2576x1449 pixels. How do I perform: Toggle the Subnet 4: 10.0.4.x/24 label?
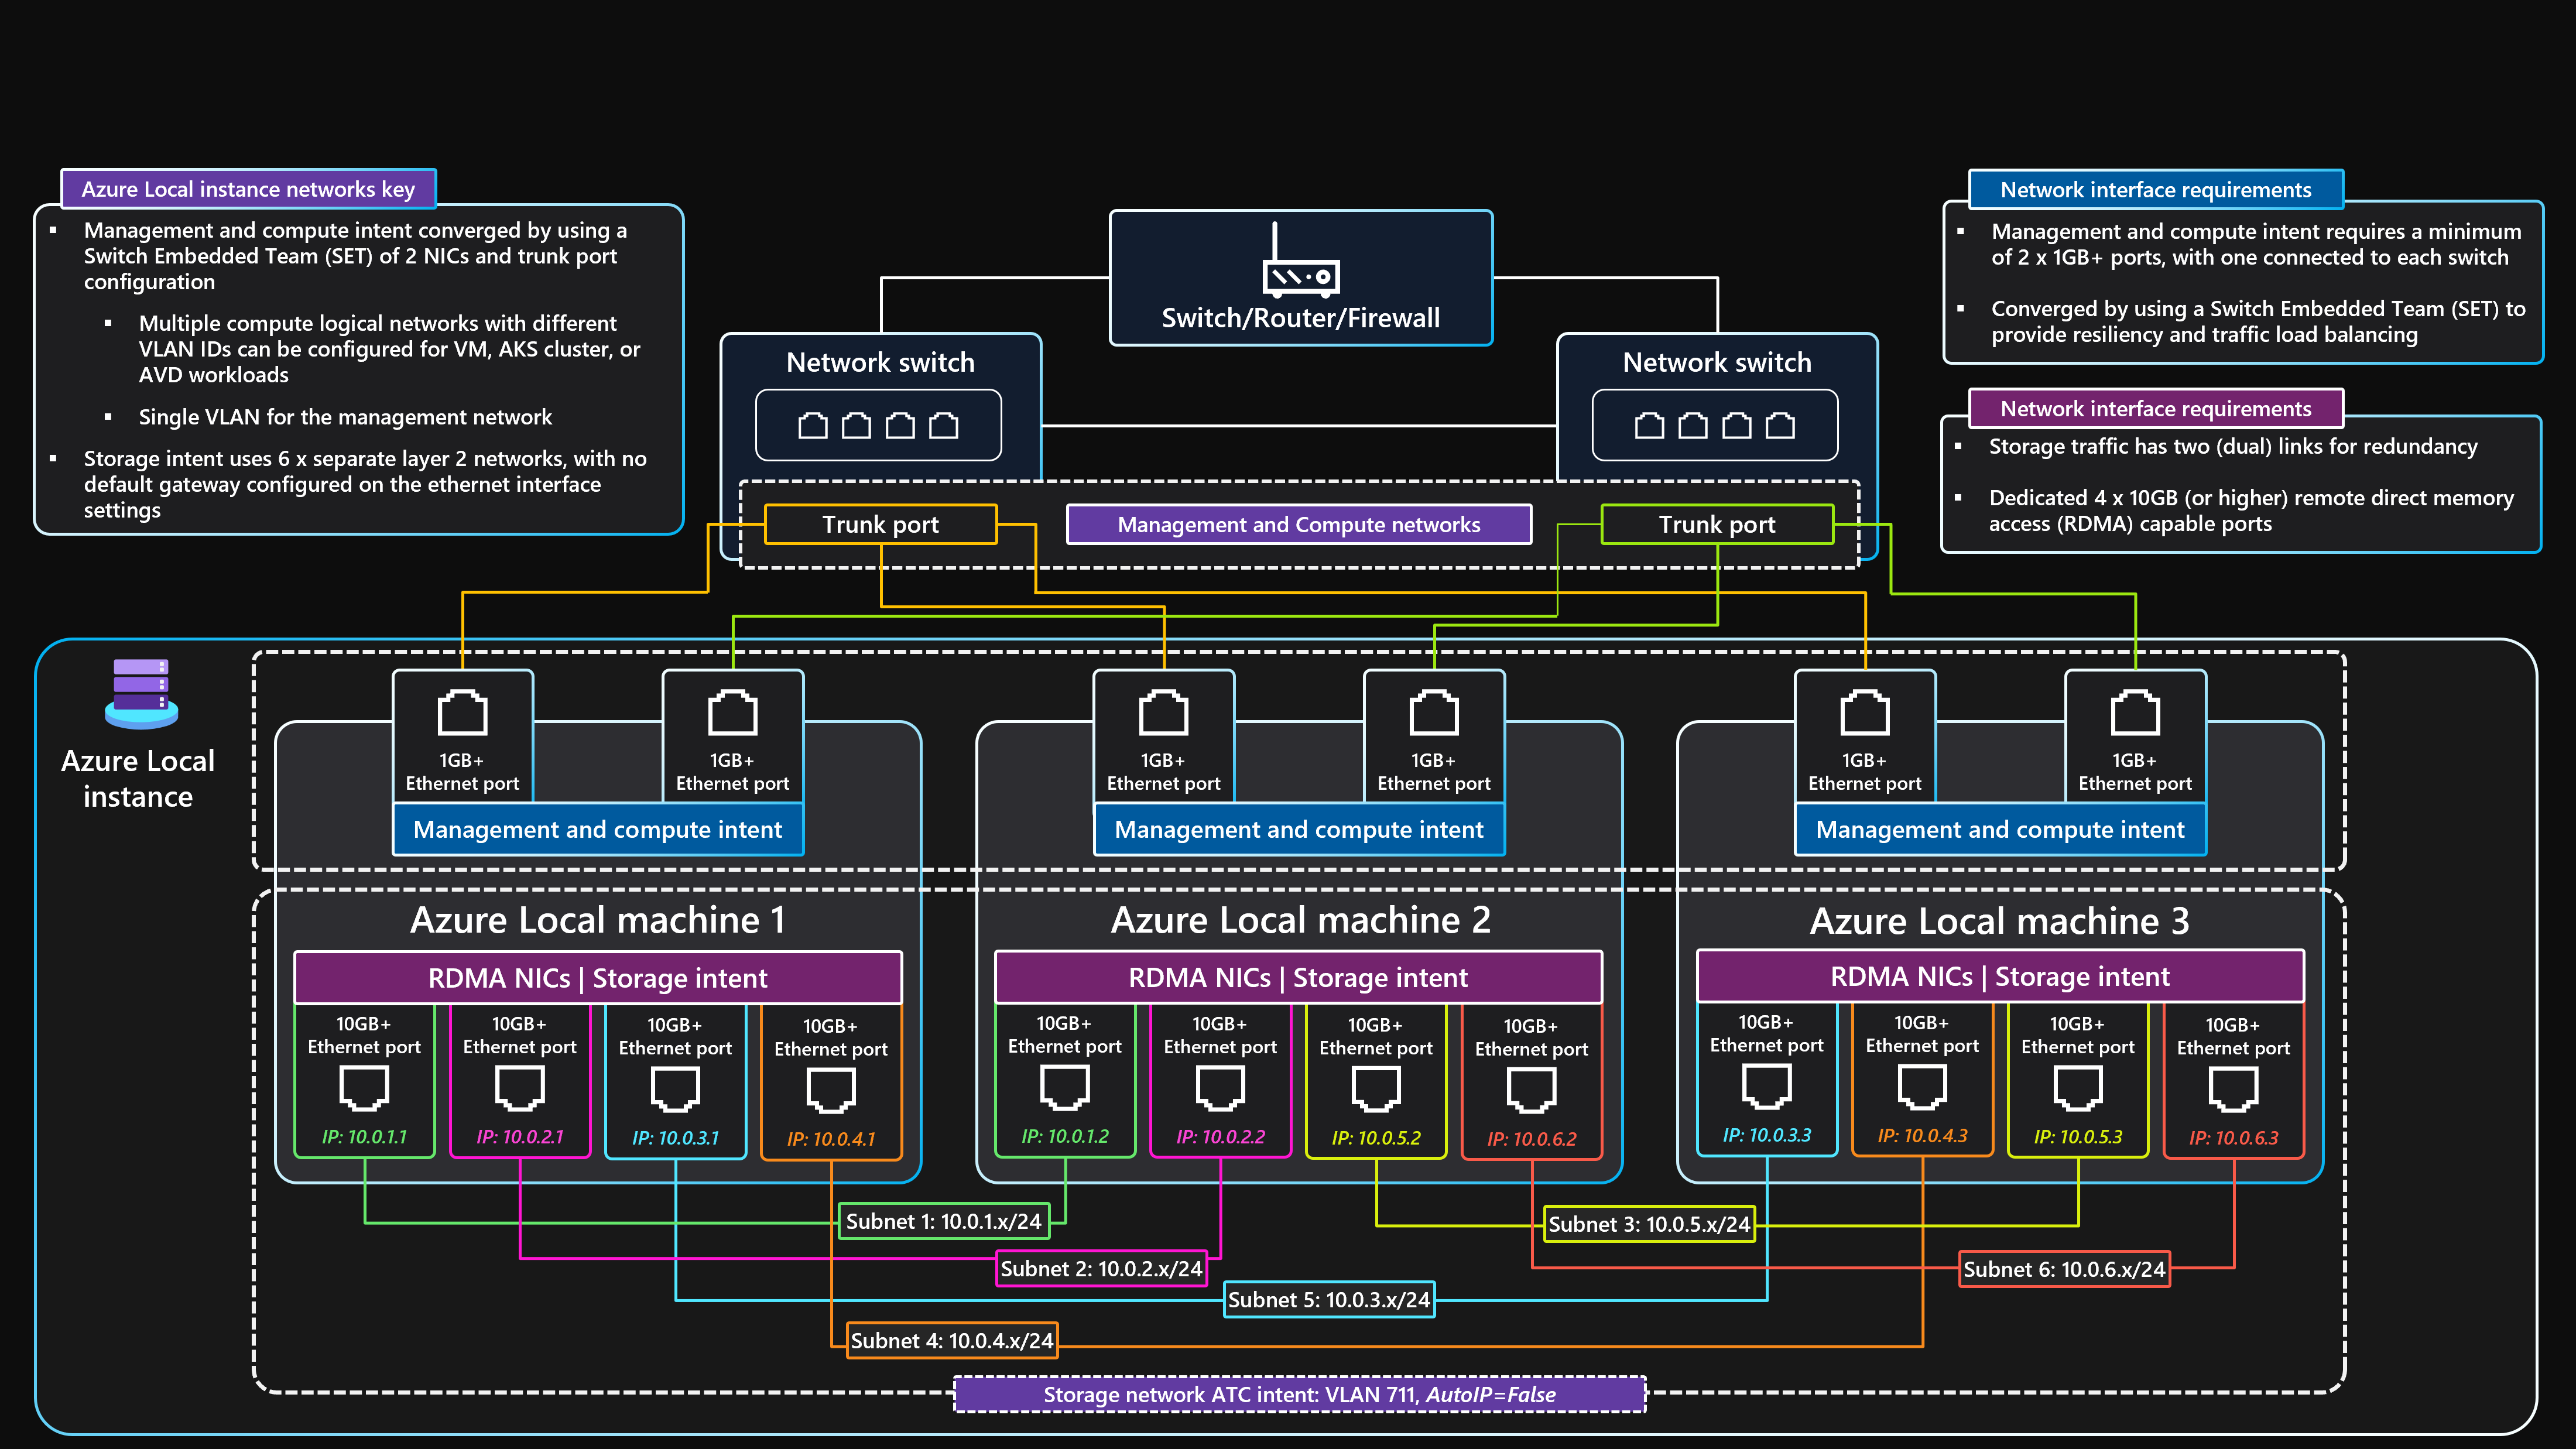tap(951, 1341)
